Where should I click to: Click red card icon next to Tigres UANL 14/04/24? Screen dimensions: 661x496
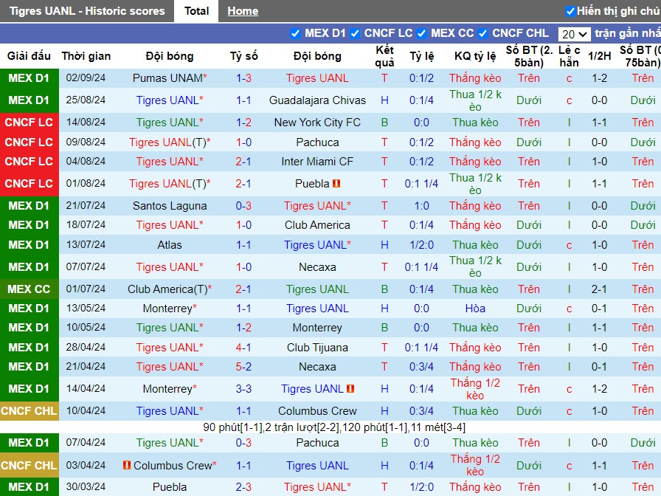click(350, 389)
